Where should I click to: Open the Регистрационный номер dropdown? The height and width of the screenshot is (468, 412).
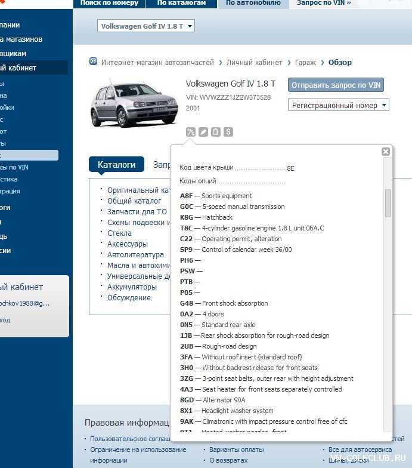pyautogui.click(x=339, y=105)
